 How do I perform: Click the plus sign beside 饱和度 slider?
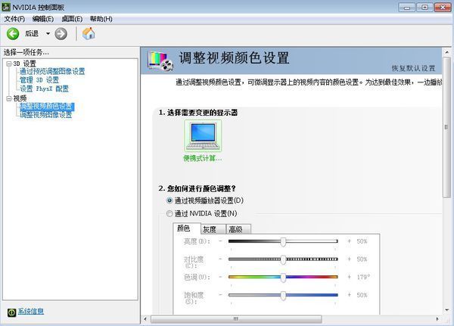(x=349, y=295)
